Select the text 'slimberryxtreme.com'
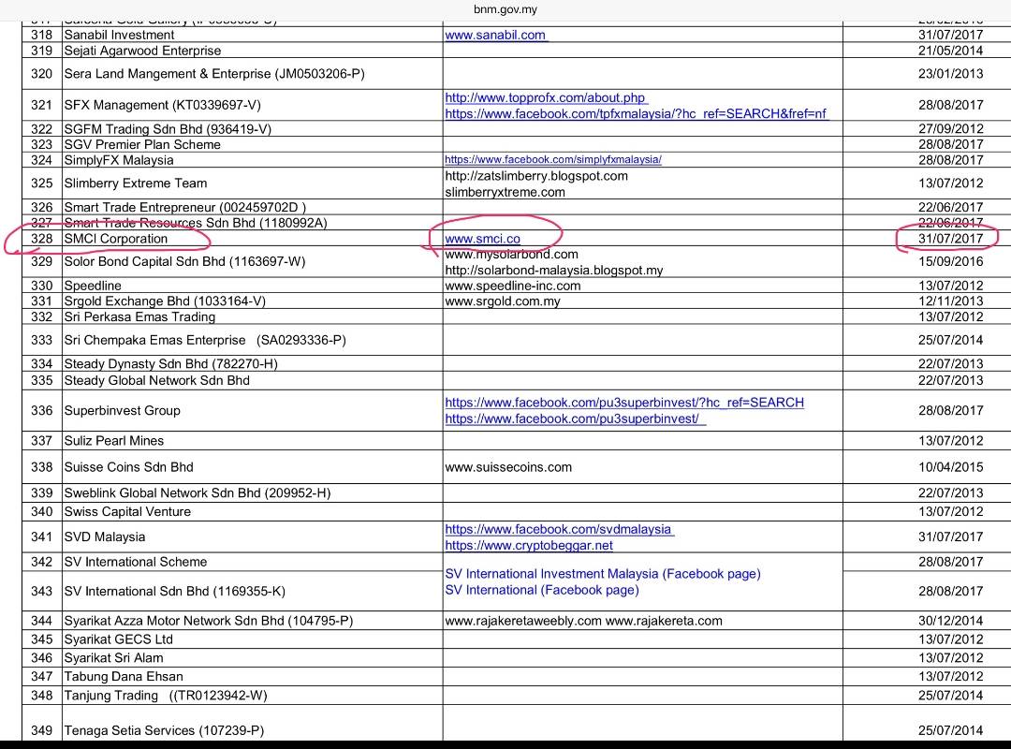This screenshot has width=1011, height=749. [505, 192]
